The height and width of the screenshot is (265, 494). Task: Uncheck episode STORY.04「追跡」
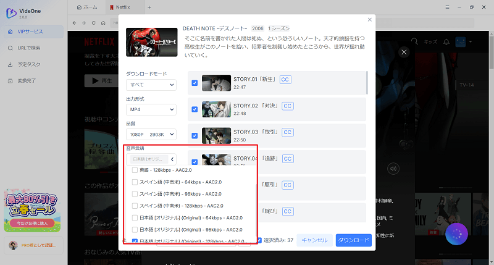195,162
